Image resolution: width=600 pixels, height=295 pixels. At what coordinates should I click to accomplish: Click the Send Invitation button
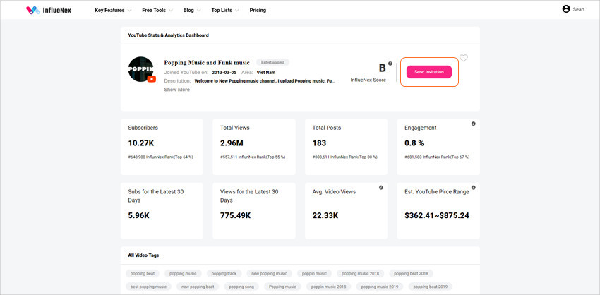point(429,72)
